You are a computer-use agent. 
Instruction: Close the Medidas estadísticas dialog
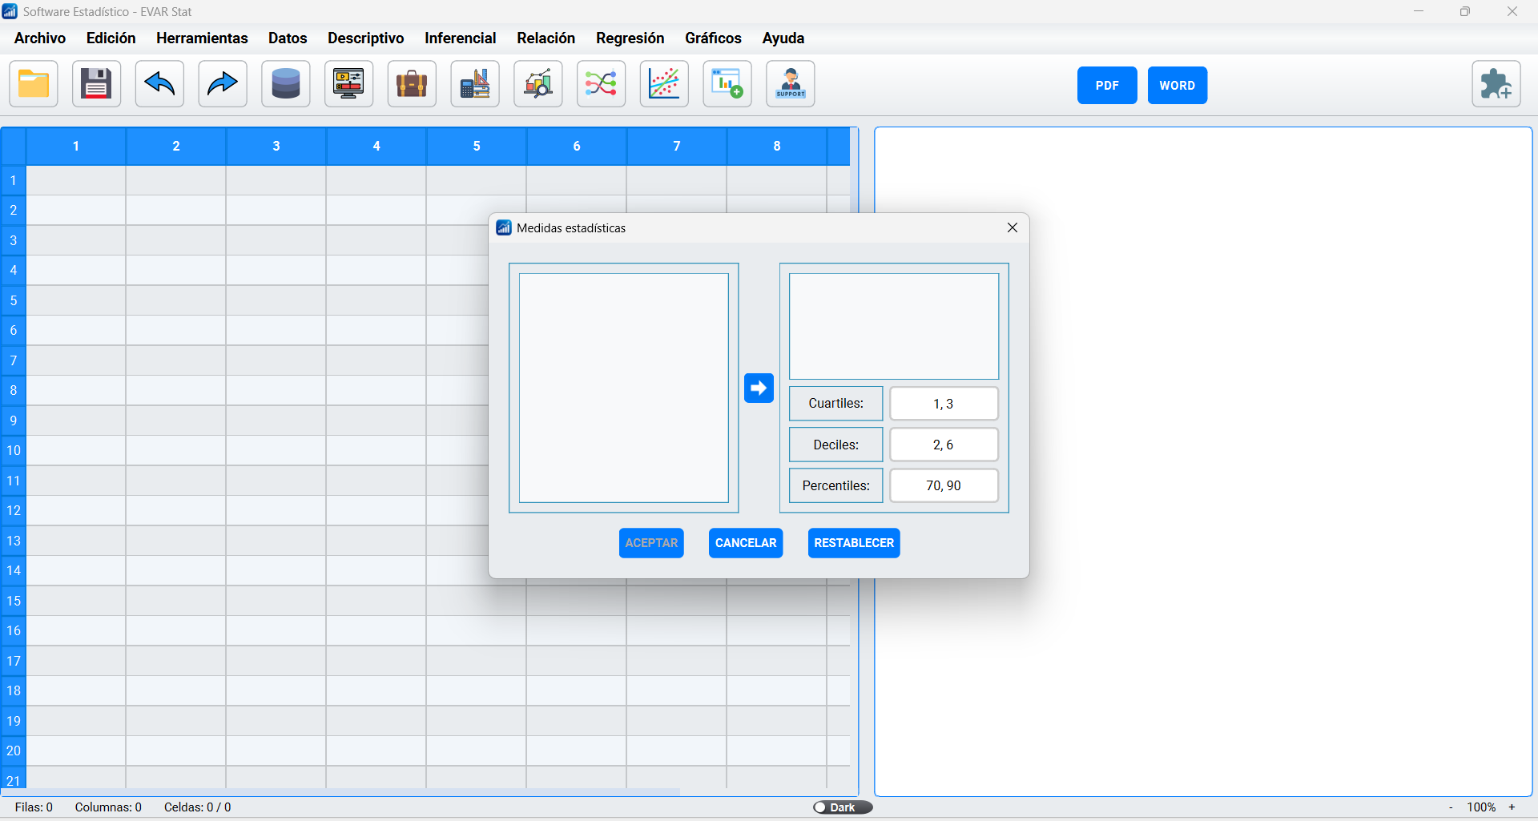[1013, 228]
